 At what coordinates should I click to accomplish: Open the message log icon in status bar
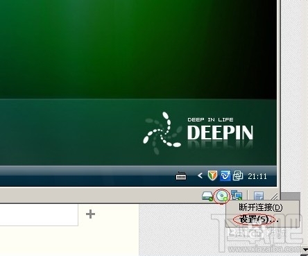[x=259, y=196]
